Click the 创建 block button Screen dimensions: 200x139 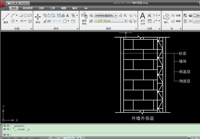(176, 16)
